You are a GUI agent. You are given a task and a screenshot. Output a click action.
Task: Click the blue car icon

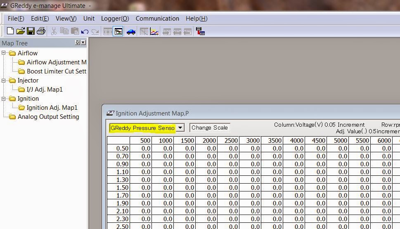click(131, 31)
